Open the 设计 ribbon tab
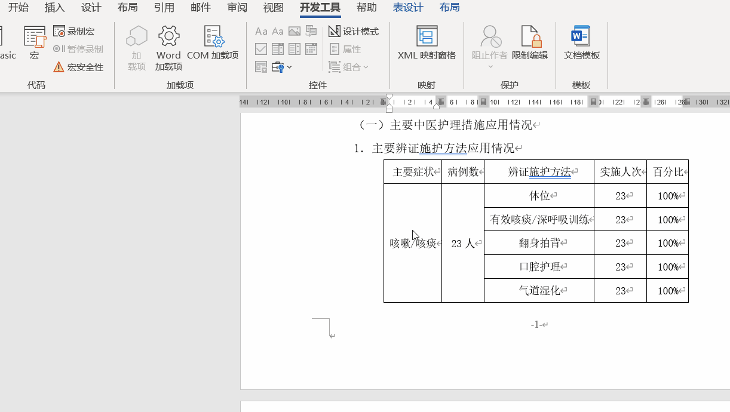The height and width of the screenshot is (412, 730). (91, 8)
